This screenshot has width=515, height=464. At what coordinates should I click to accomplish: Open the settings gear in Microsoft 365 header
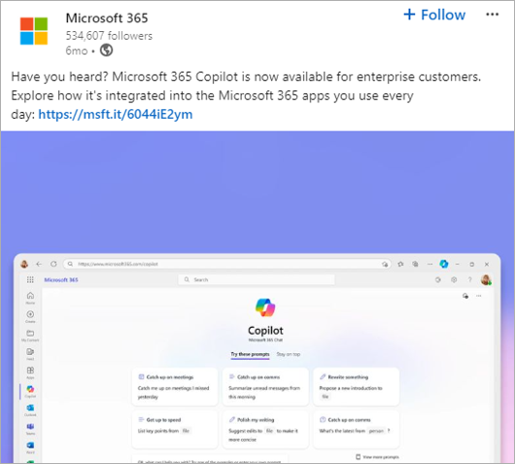pos(454,280)
